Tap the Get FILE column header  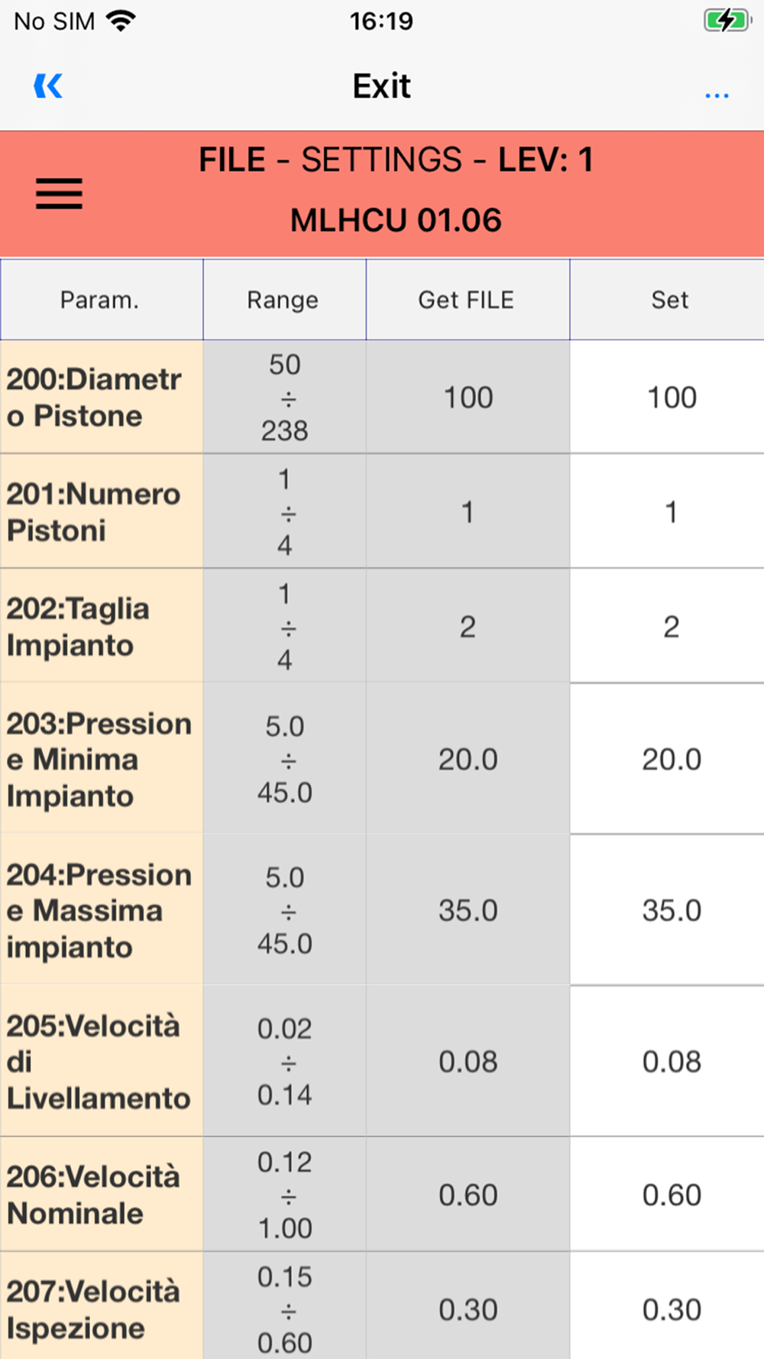(x=468, y=300)
